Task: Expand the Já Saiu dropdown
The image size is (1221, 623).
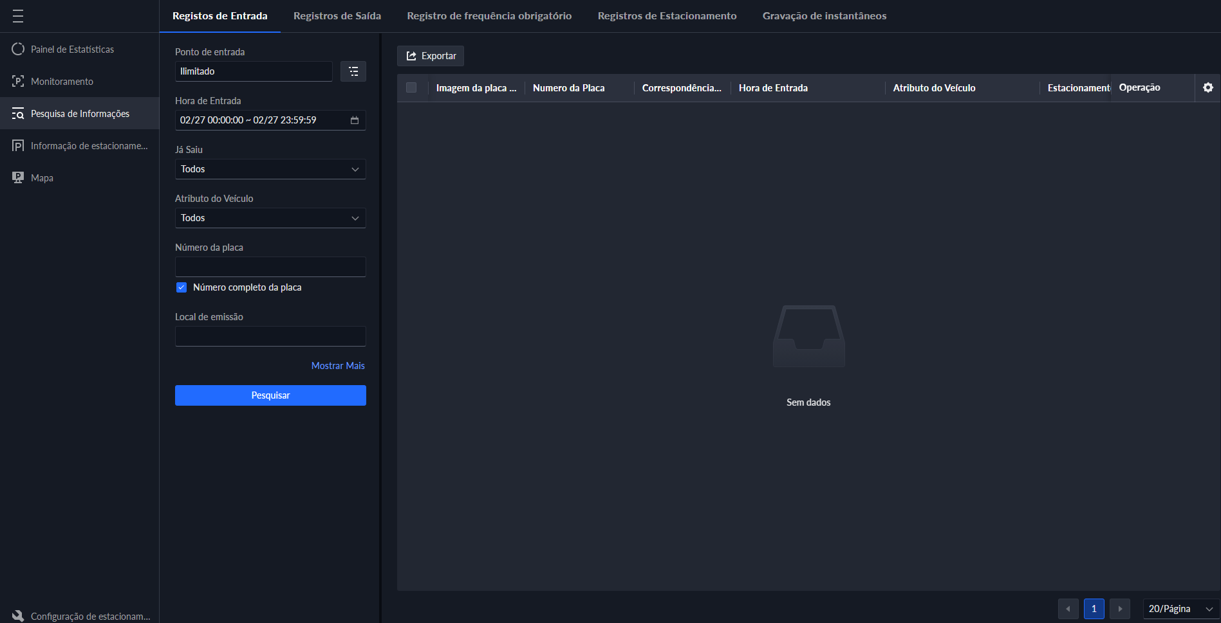Action: 270,169
